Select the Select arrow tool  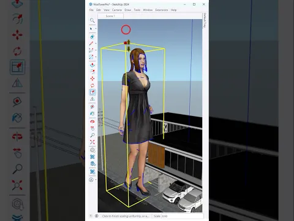91,29
